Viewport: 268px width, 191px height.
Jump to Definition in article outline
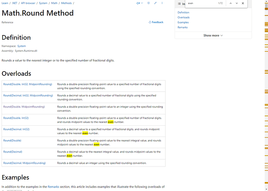coord(183,12)
